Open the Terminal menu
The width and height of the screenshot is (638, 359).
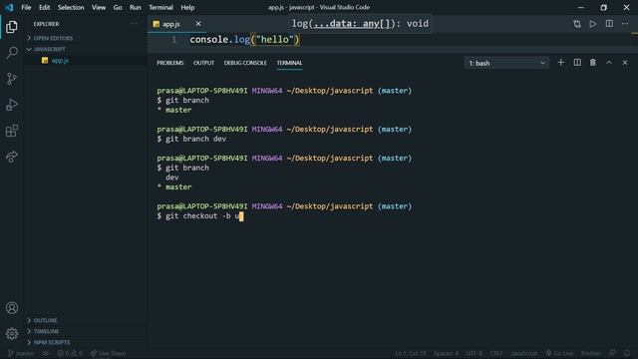(x=160, y=7)
